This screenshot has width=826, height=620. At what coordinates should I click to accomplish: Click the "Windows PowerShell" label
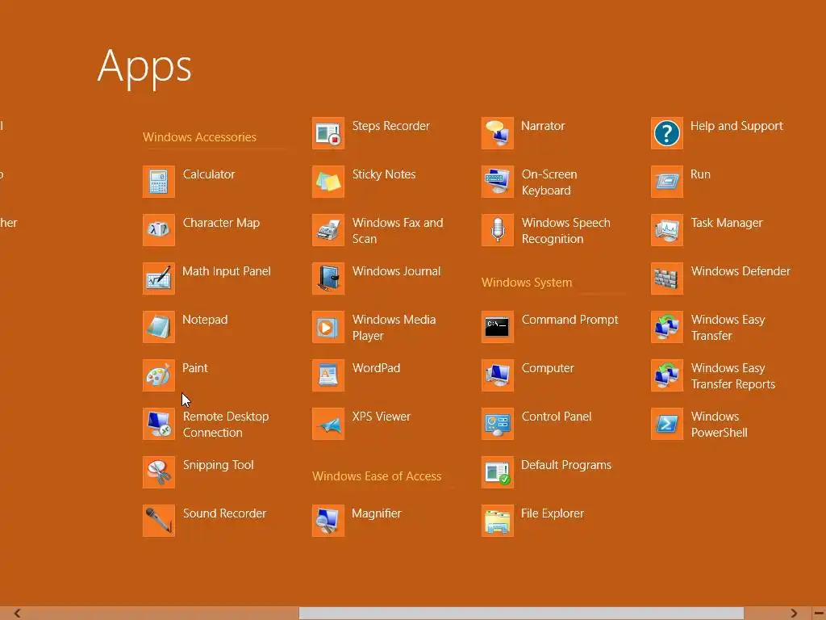pos(719,425)
